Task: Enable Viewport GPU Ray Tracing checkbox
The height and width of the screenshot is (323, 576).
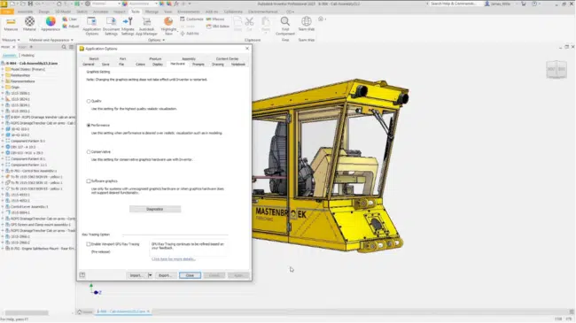Action: pyautogui.click(x=89, y=244)
